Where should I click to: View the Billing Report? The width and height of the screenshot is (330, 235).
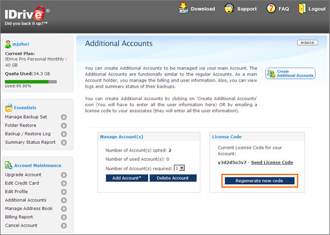tap(19, 216)
